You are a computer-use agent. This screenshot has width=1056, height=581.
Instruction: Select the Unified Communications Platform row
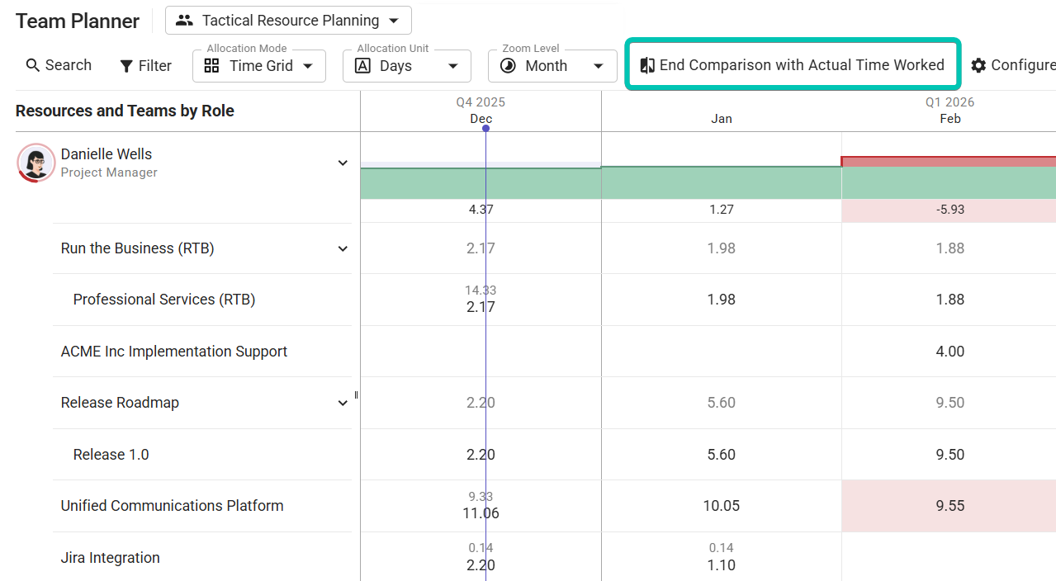tap(172, 506)
